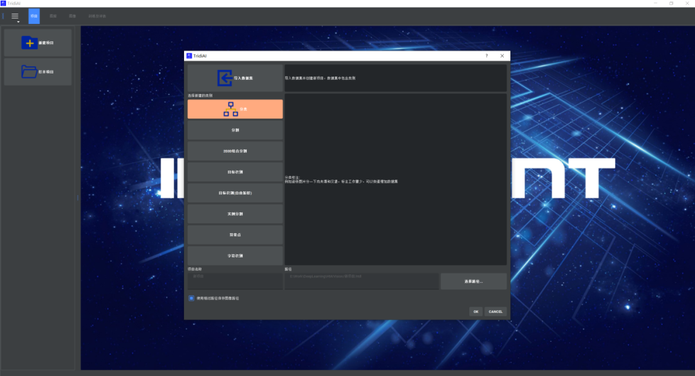Switch to the 项目 project tab

coord(34,16)
